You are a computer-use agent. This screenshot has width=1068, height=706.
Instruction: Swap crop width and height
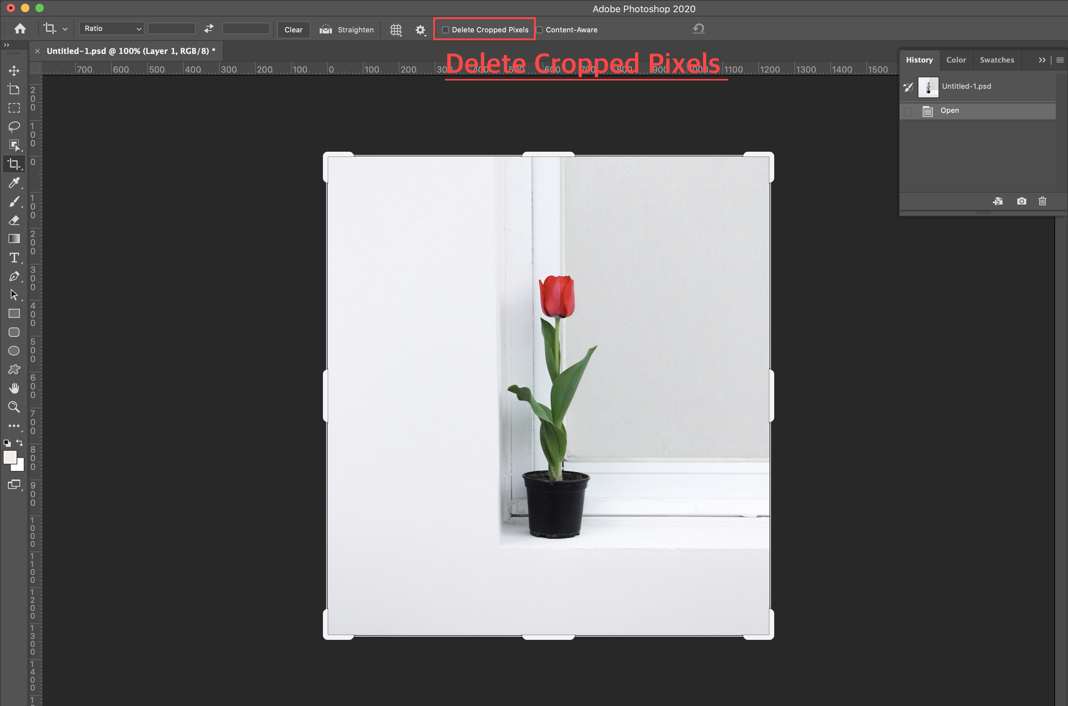coord(209,29)
